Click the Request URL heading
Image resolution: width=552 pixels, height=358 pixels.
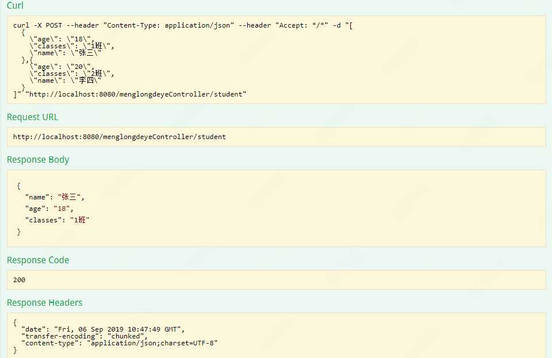[32, 117]
